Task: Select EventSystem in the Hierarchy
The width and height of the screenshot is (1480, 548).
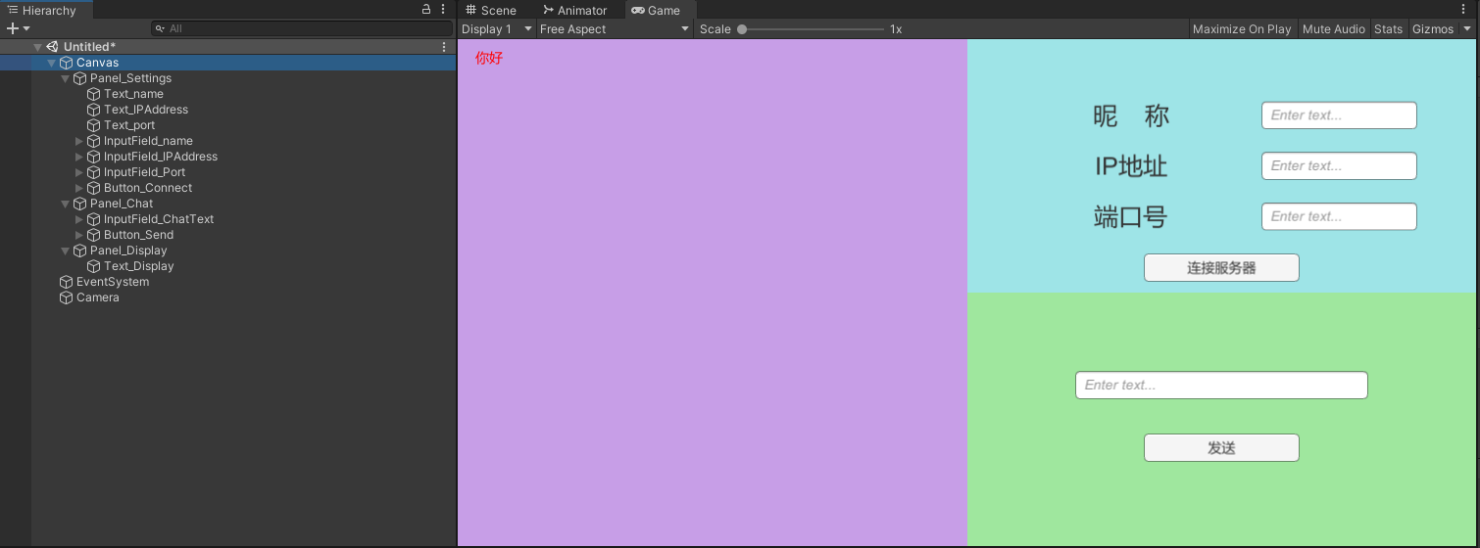Action: pyautogui.click(x=113, y=282)
